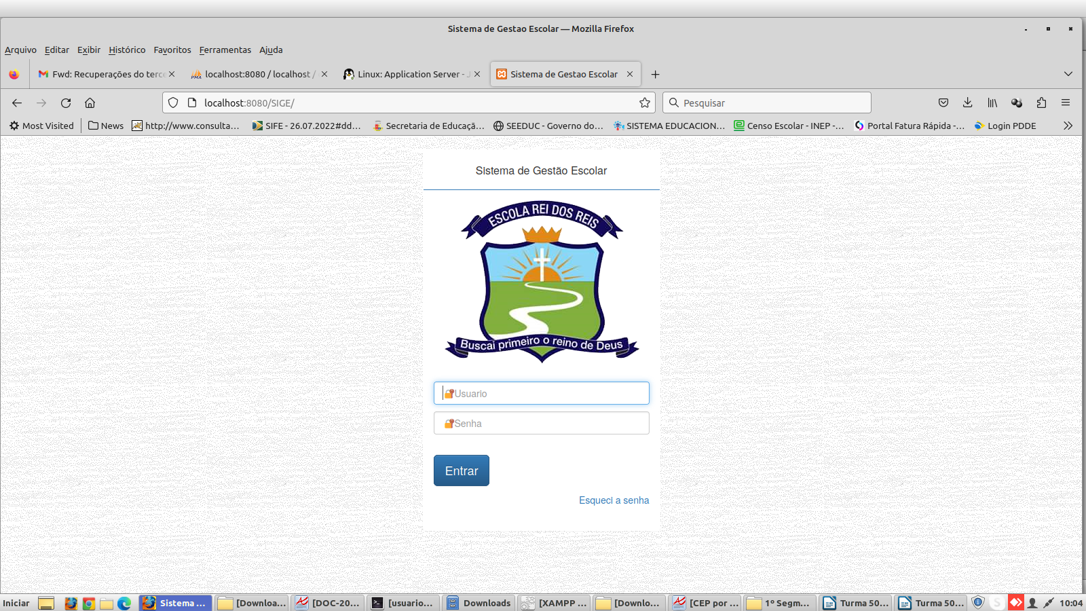The width and height of the screenshot is (1086, 611).
Task: Open the Arquivo menu
Action: tap(20, 50)
